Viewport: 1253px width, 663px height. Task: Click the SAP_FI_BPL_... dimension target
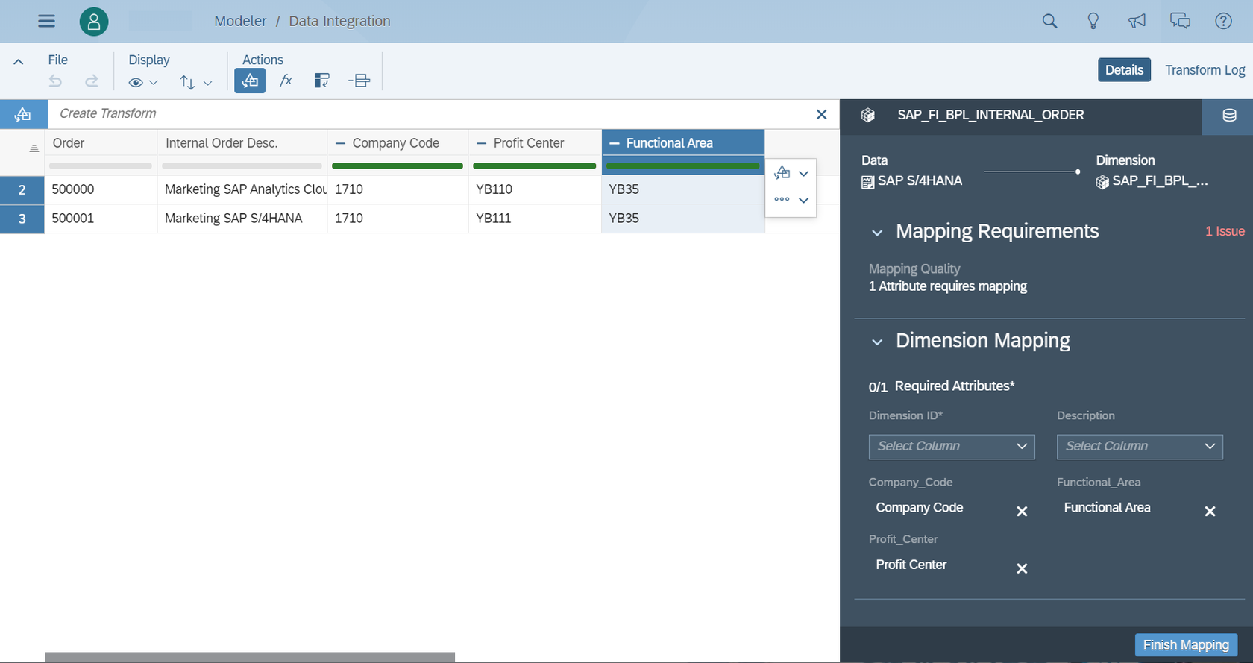coord(1152,181)
